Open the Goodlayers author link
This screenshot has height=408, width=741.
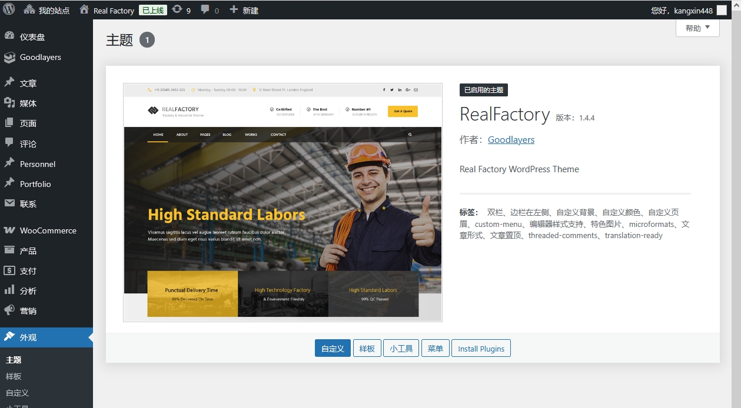[511, 140]
